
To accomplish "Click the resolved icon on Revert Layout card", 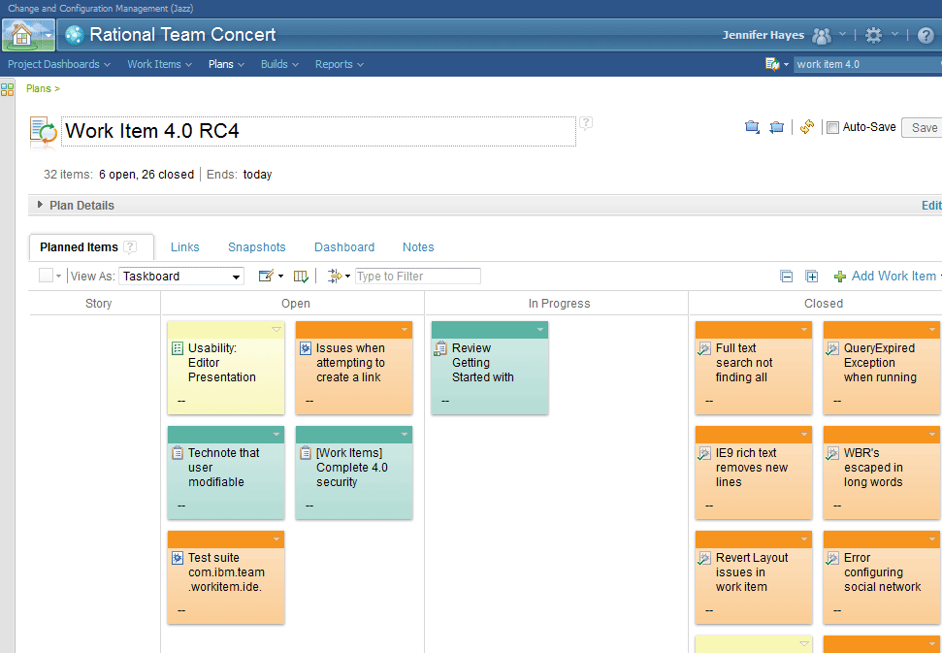I will coord(704,558).
